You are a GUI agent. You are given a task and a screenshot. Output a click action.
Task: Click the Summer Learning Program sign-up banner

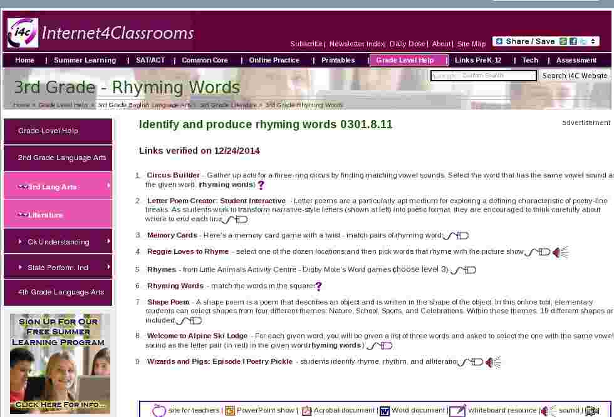click(60, 363)
